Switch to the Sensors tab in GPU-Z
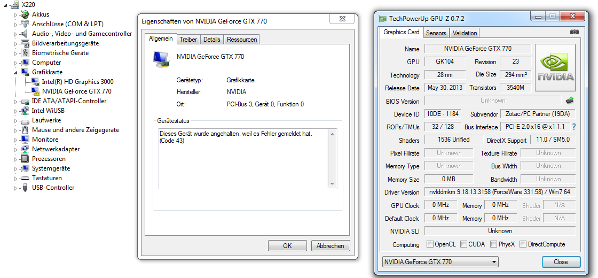598x278 pixels. click(x=436, y=33)
